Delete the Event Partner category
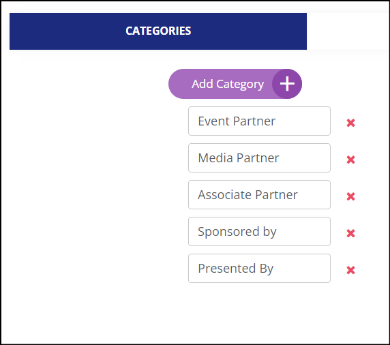Screen dimensions: 390x345 (x=350, y=123)
